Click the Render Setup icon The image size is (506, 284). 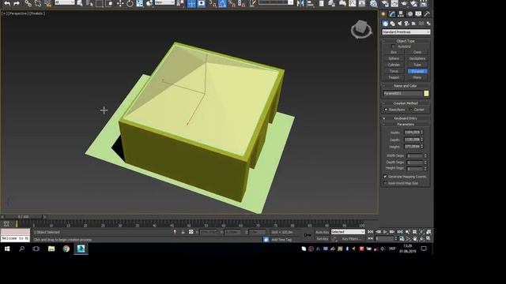385,3
